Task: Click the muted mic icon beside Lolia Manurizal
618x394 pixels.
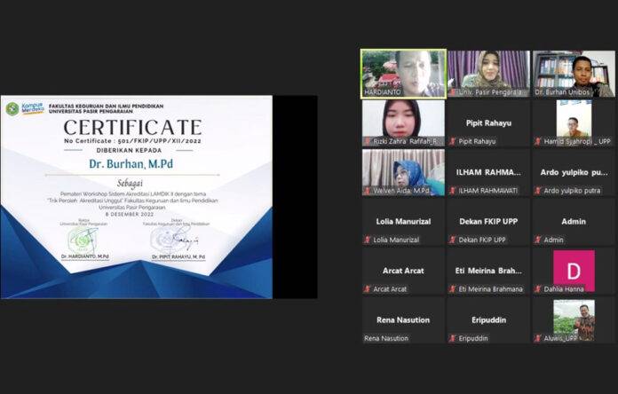Action: click(368, 240)
